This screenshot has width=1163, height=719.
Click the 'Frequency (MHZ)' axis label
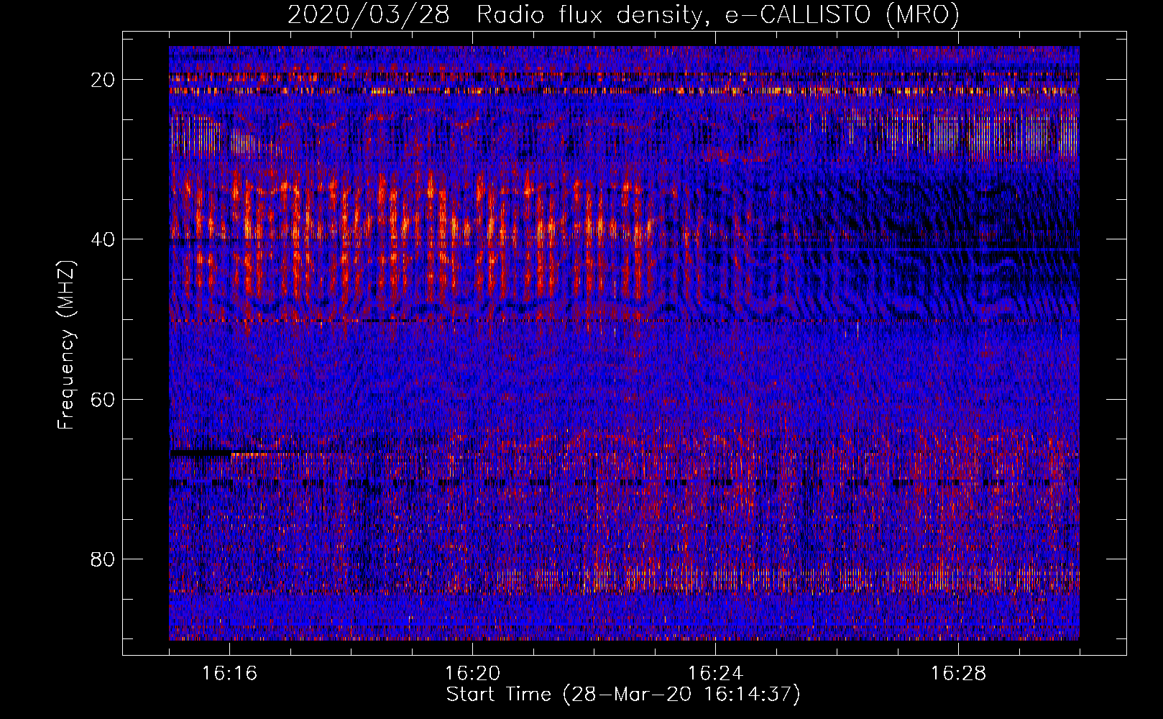(x=66, y=344)
